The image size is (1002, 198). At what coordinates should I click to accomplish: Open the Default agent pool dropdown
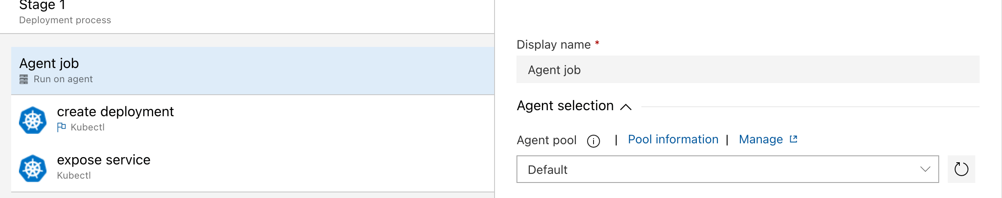(727, 169)
